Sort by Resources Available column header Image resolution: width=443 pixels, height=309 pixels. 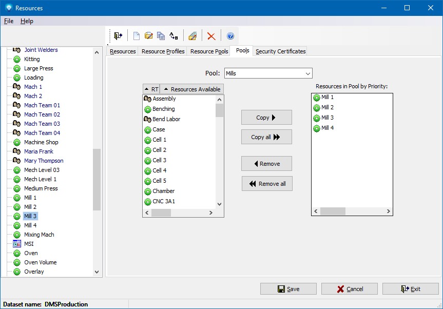(x=192, y=89)
